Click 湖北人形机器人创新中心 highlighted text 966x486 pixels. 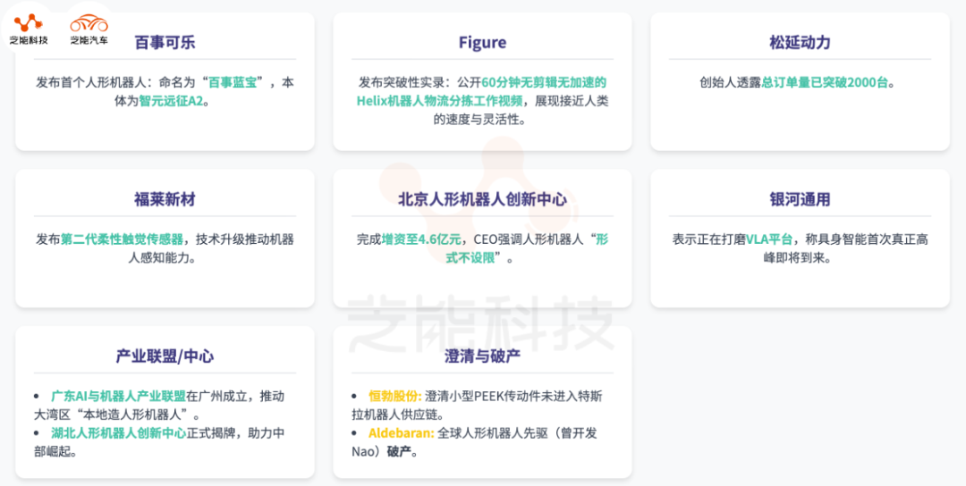point(118,433)
